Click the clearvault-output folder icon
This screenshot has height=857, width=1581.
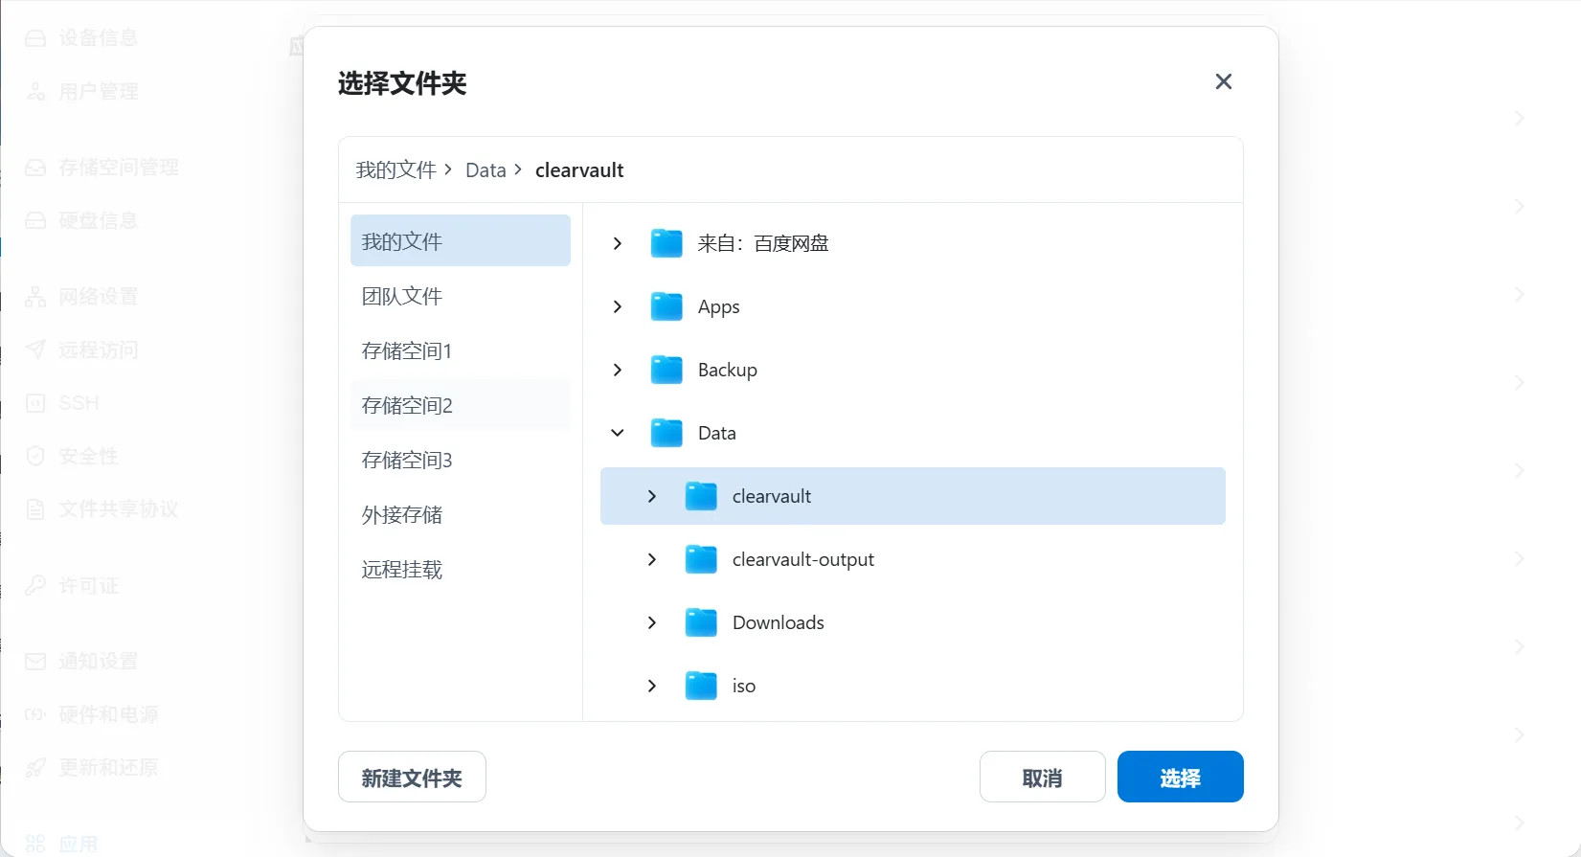click(x=701, y=559)
